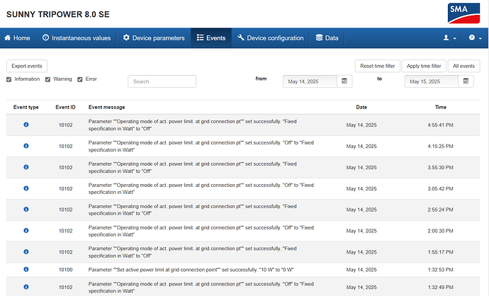Select the Events tab
489x296 pixels.
(x=211, y=38)
